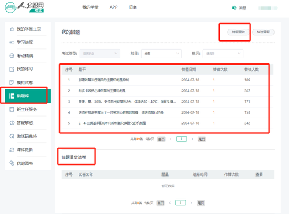Click the 错题重做 button
The image size is (289, 214).
[x=239, y=32]
